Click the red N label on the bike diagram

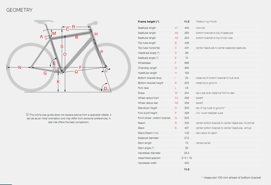pyautogui.click(x=20, y=67)
